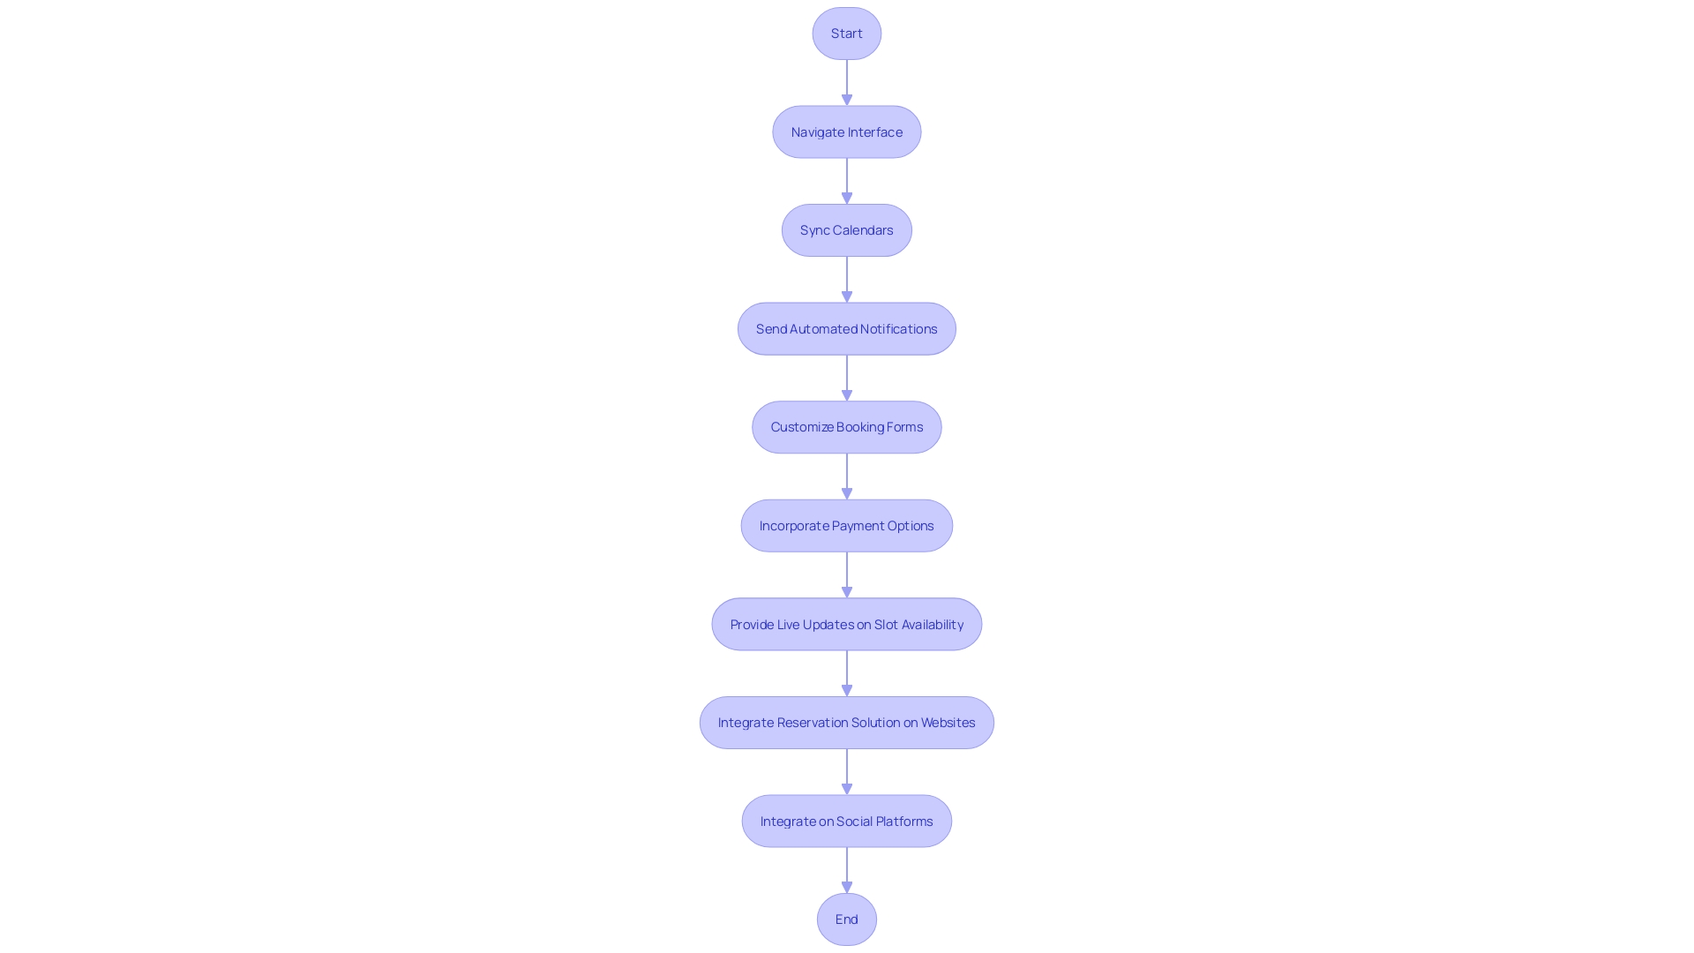
Task: Click the Customize Booking Forms node icon
Action: point(847,427)
